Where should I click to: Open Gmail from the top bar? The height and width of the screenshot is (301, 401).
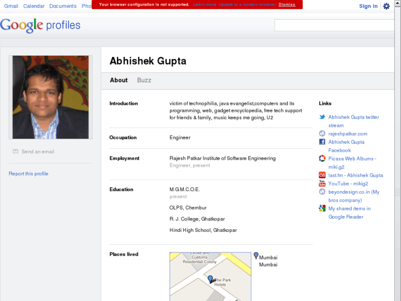click(x=11, y=6)
